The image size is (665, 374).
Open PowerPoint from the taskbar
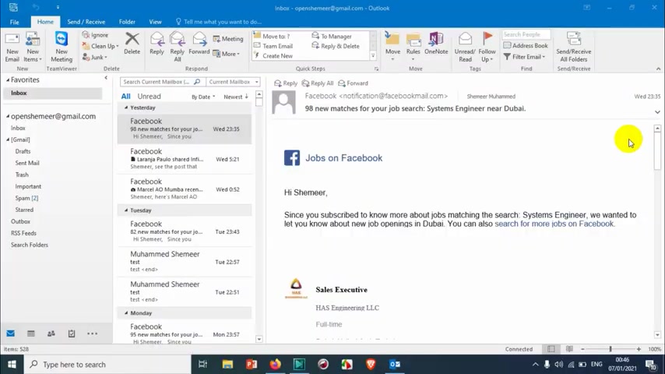tap(252, 364)
